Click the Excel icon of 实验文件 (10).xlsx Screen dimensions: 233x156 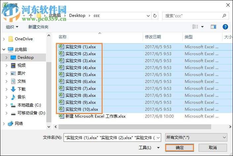61,109
